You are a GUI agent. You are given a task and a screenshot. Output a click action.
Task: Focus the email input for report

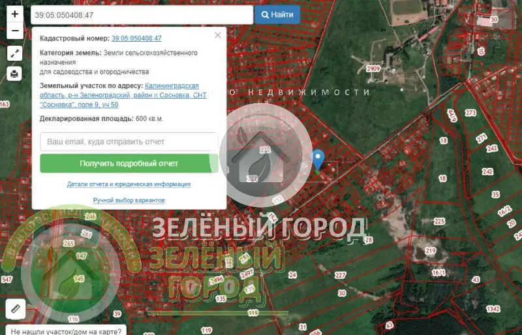tap(129, 142)
